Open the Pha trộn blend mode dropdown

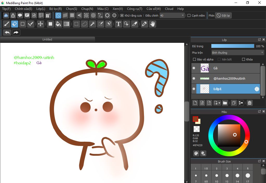click(238, 53)
